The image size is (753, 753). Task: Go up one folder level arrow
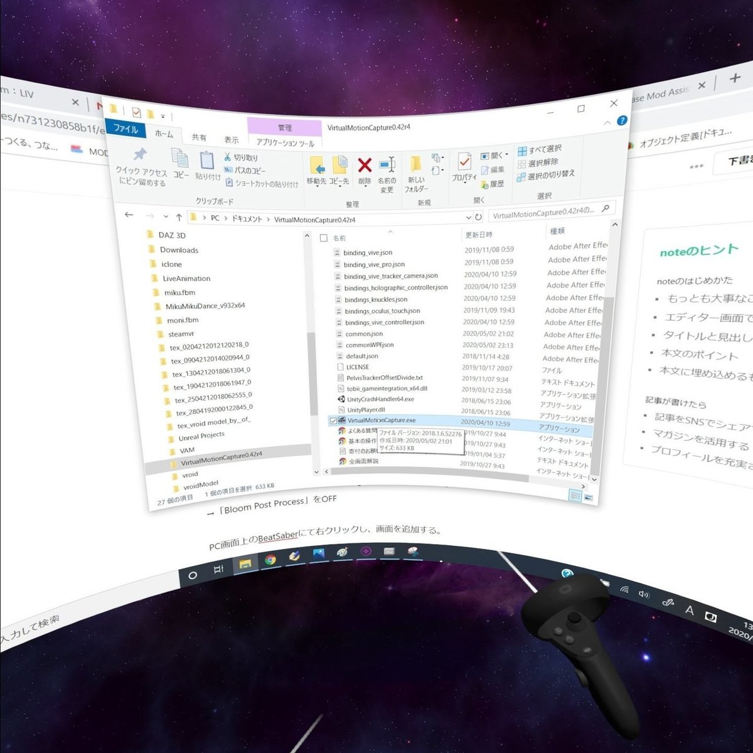click(179, 217)
